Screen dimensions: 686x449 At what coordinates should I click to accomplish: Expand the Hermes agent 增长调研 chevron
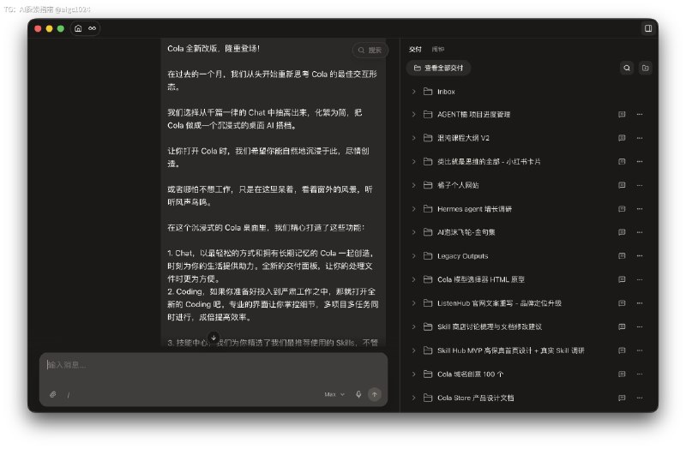point(414,209)
